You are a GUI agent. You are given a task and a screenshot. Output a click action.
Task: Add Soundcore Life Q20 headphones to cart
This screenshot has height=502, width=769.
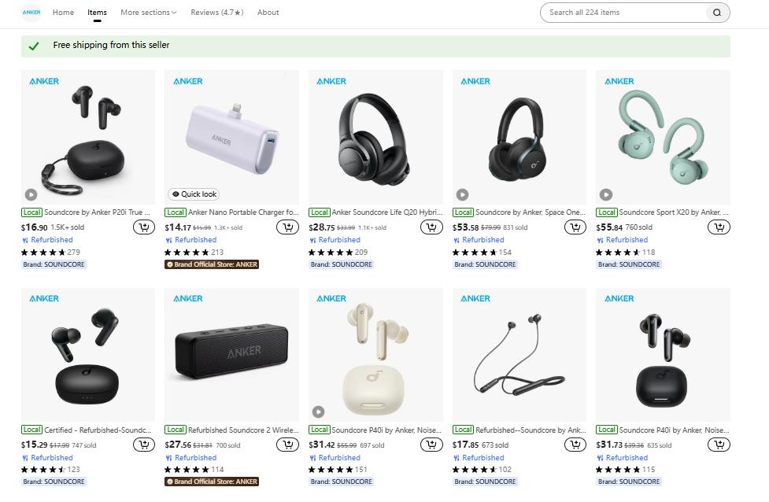(x=431, y=227)
